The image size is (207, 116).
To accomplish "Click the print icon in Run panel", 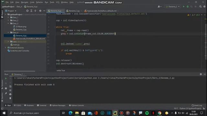I will [x=10, y=94].
